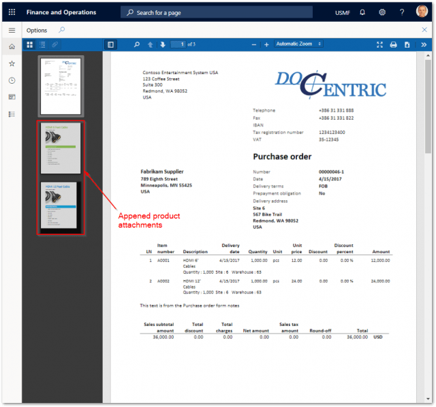The width and height of the screenshot is (436, 407).
Task: Expand the hamburger navigation pane
Action: coord(12,30)
